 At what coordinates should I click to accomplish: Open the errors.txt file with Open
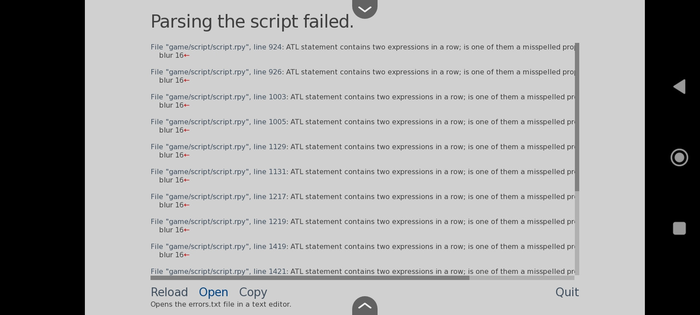tap(213, 292)
